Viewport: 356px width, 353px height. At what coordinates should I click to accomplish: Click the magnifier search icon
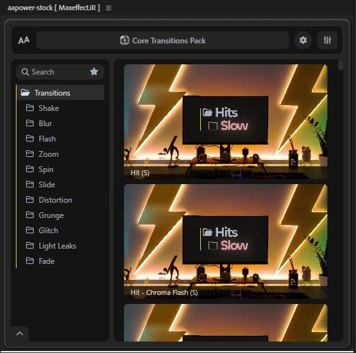click(25, 72)
